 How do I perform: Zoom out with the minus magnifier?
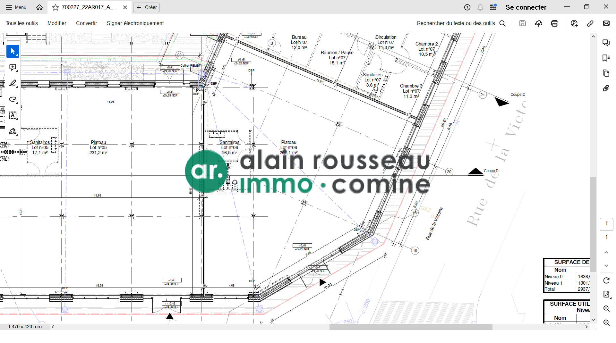606,322
